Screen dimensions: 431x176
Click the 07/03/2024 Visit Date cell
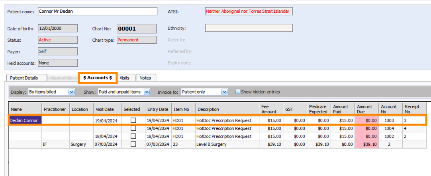pos(108,144)
